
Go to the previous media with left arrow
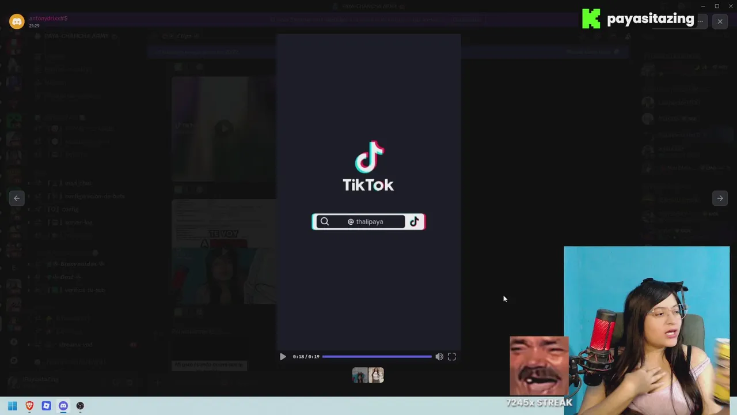point(17,198)
